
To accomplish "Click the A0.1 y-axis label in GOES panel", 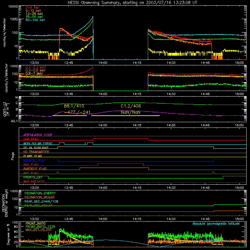I will tap(14, 121).
